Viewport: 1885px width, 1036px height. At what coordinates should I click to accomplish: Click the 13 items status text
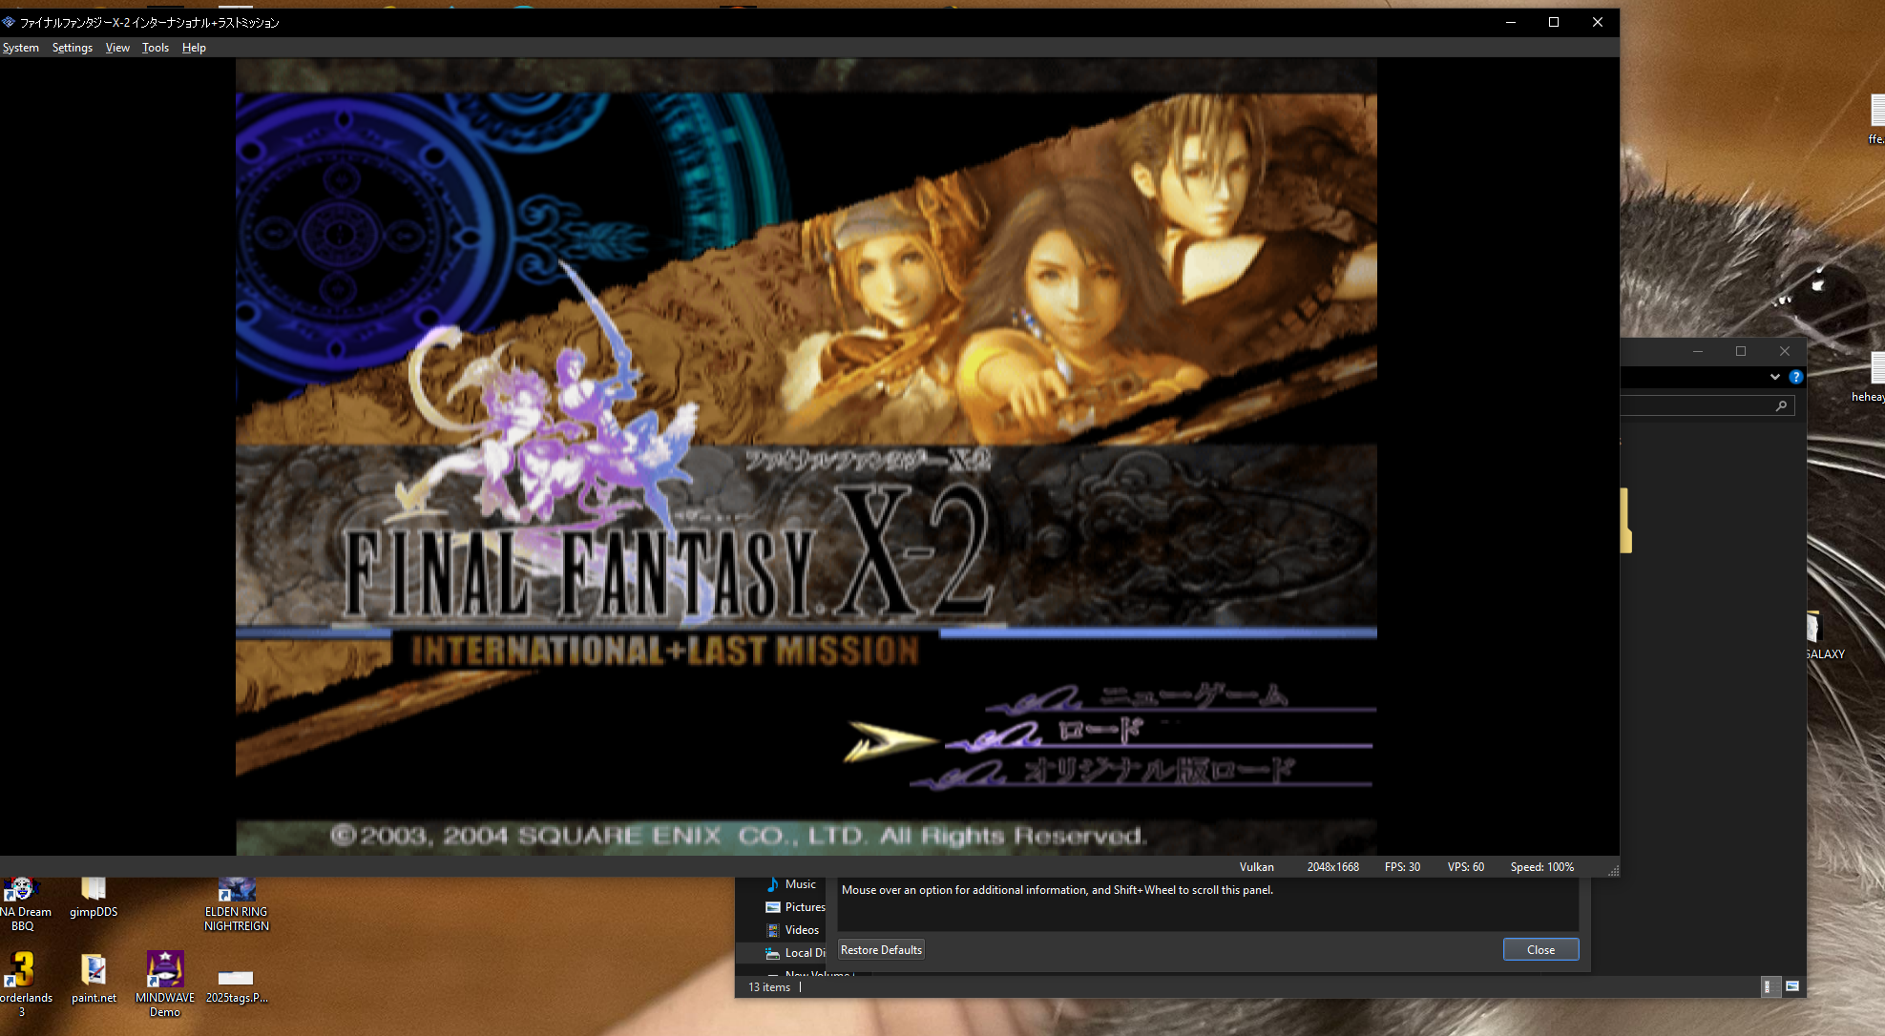pos(769,987)
